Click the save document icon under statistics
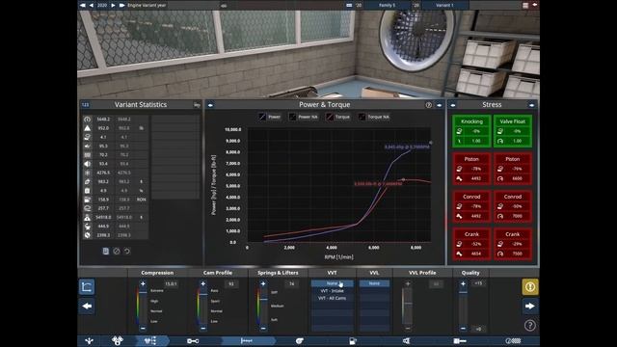 tap(106, 251)
